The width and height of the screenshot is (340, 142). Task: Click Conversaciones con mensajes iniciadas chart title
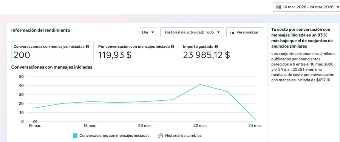pos(52,67)
